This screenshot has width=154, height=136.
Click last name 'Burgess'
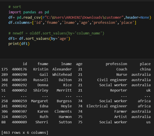point(64,101)
